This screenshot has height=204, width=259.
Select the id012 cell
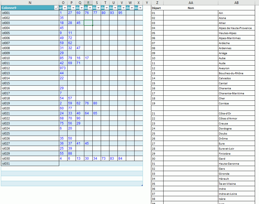(x=30, y=68)
